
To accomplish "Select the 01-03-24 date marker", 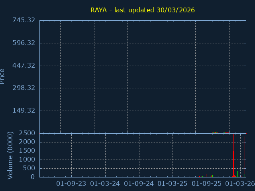I will [x=105, y=184].
